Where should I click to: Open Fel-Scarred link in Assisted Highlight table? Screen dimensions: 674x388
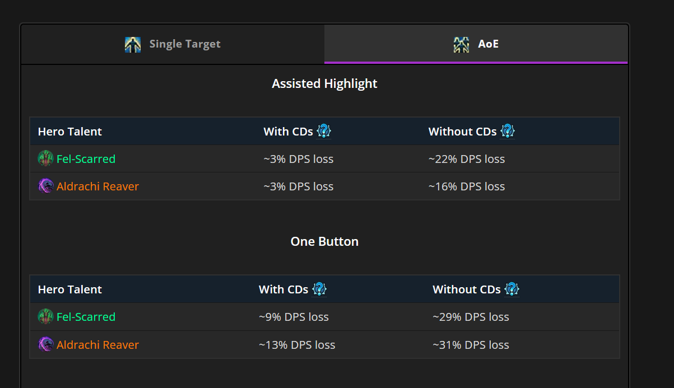click(x=86, y=159)
